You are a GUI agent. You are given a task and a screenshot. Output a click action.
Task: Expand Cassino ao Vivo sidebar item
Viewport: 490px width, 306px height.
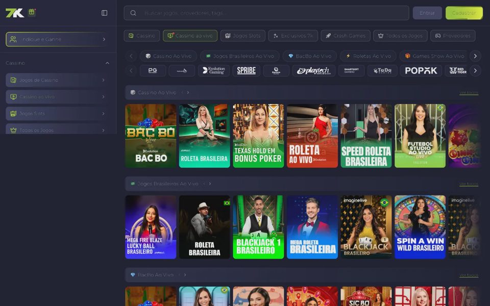[58, 97]
